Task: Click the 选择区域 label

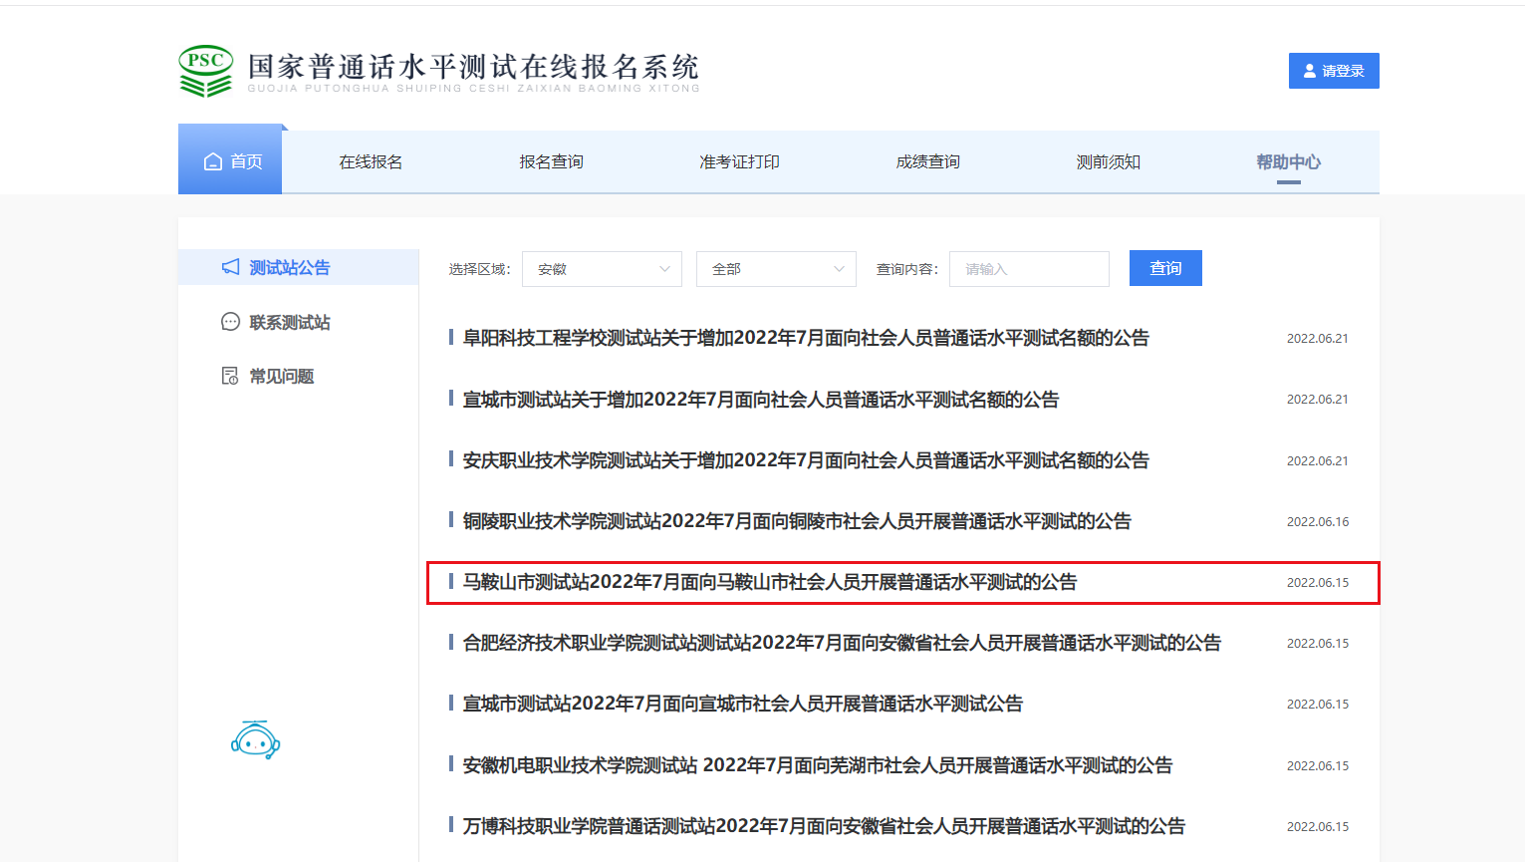Action: (x=479, y=269)
